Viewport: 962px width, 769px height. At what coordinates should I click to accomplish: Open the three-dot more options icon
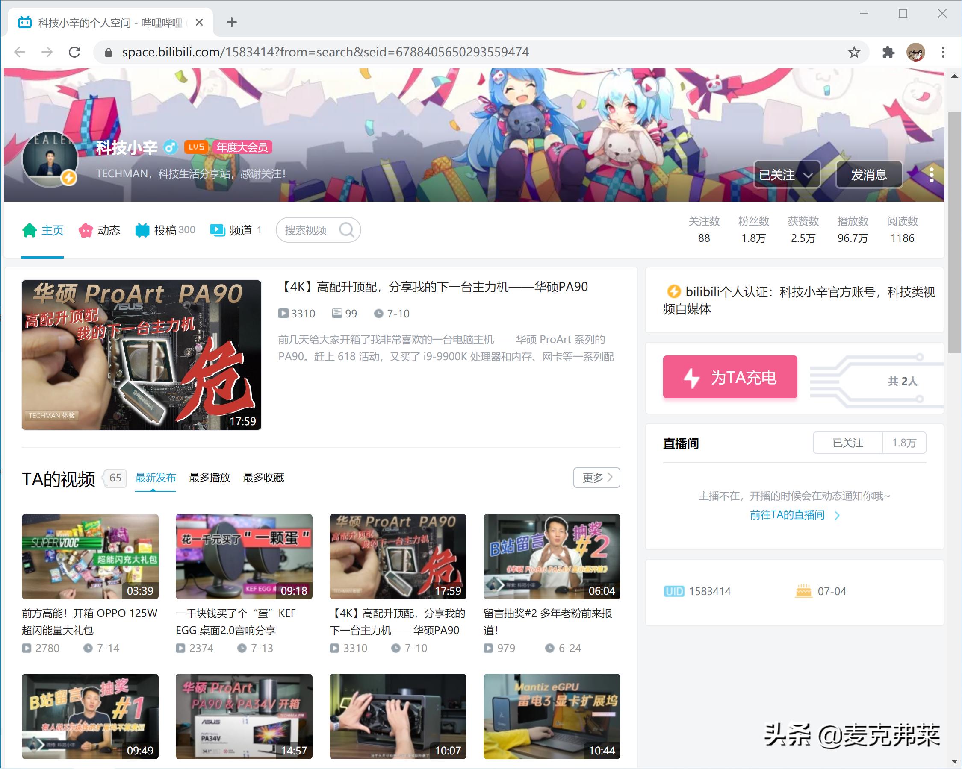pyautogui.click(x=932, y=176)
